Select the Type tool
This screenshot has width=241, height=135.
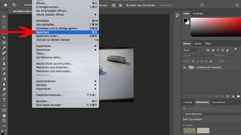click(4, 100)
